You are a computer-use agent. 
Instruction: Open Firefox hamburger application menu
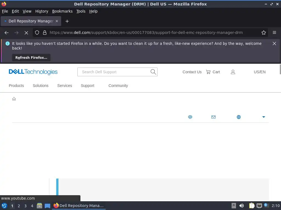point(274,33)
